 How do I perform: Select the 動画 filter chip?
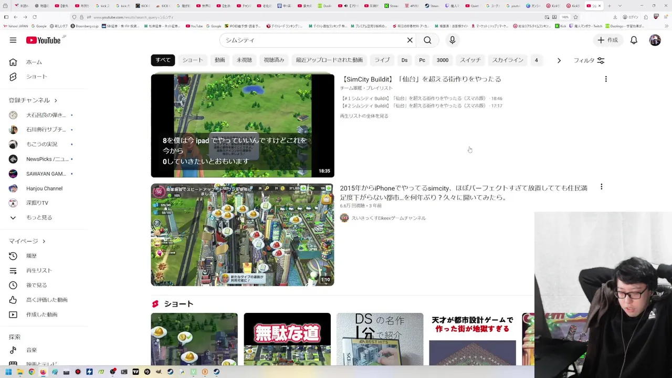coord(220,60)
